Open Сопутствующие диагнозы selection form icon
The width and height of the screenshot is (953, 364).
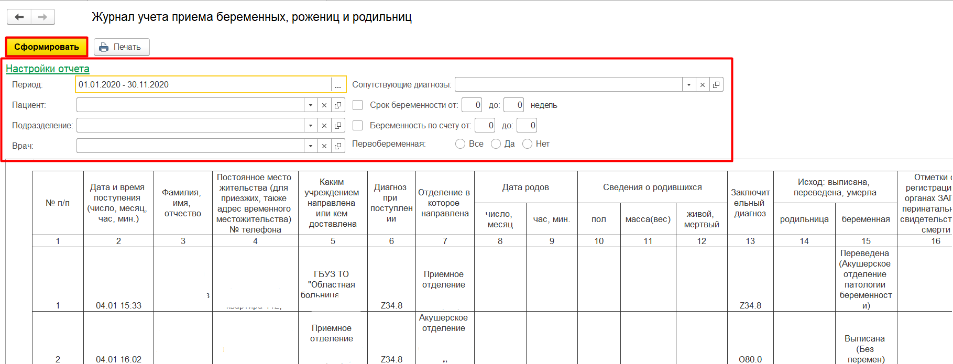[x=716, y=85]
